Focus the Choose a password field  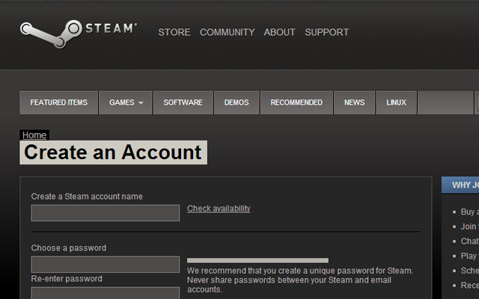pos(105,264)
